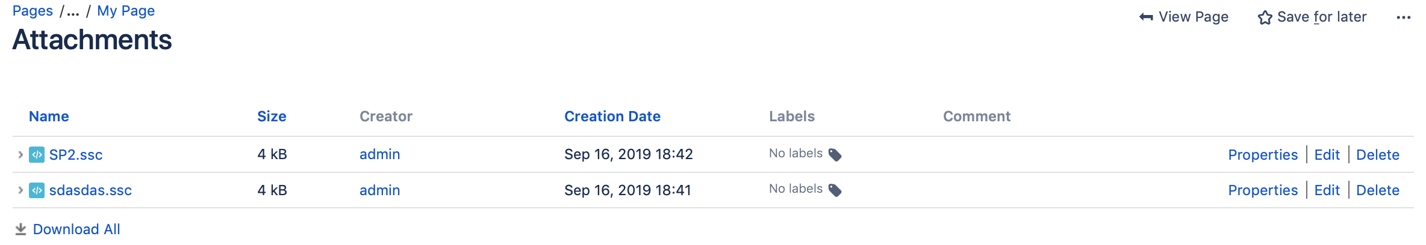Screen dimensions: 1426x245
Task: Click the star icon to save for later
Action: [1265, 17]
